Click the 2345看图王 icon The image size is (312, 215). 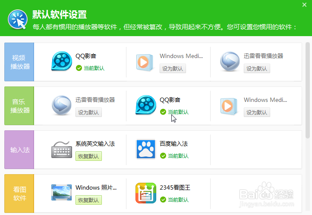(146, 193)
